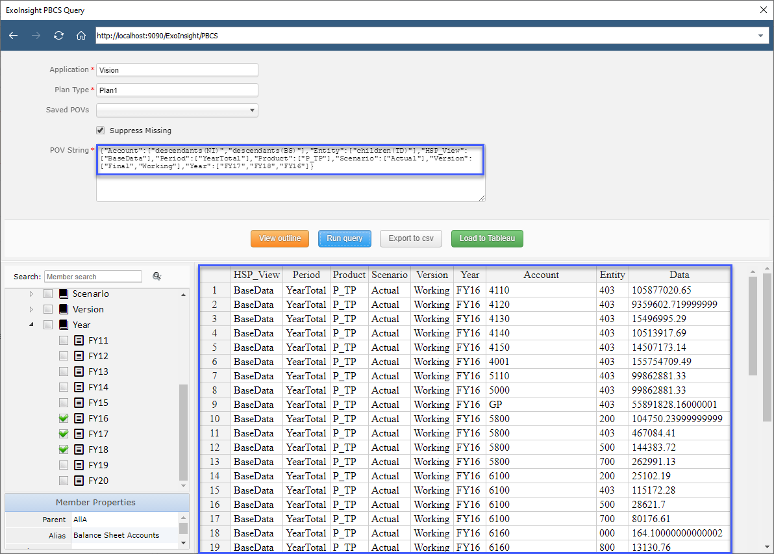The width and height of the screenshot is (774, 554).
Task: Check the FY11 checkbox
Action: tap(64, 340)
